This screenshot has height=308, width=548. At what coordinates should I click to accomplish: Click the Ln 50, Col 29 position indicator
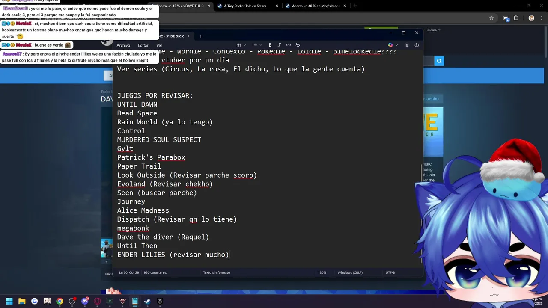129,272
